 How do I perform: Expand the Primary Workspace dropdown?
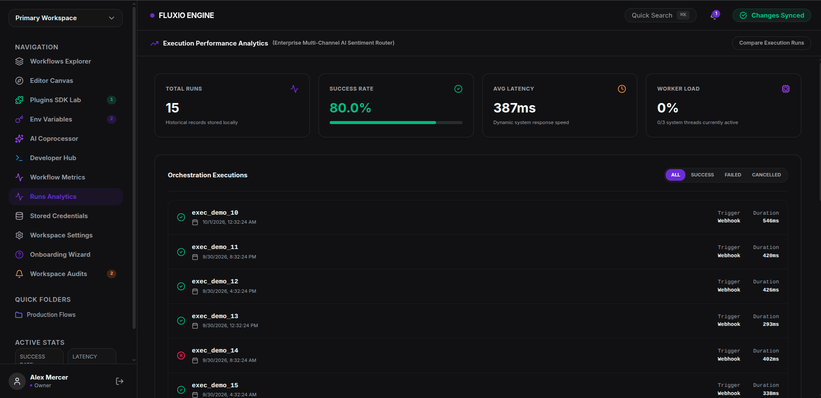coord(66,18)
